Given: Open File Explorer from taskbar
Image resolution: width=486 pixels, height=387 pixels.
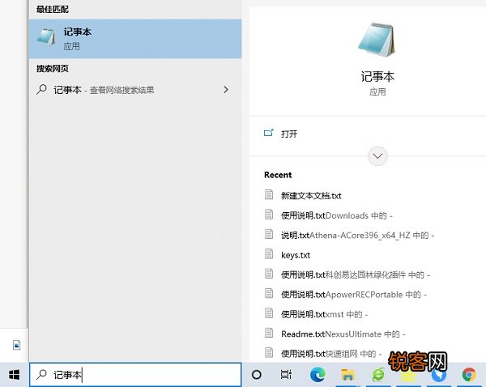Looking at the screenshot, I should click(x=347, y=374).
